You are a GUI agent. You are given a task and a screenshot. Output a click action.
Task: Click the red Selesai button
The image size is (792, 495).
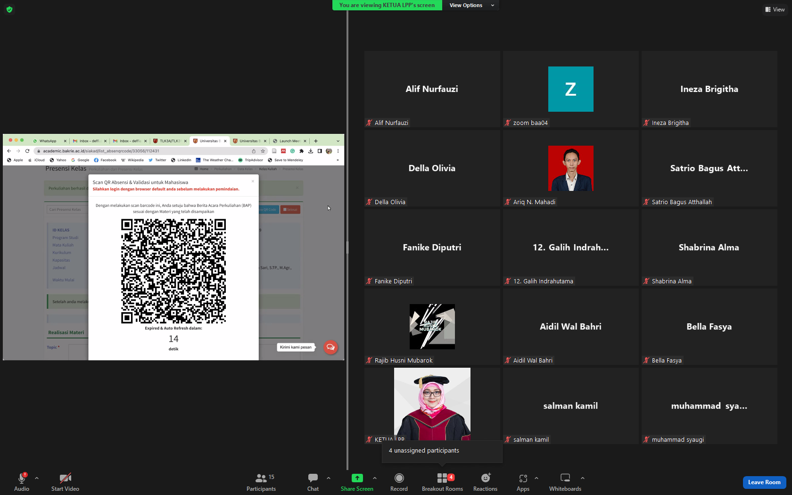290,210
